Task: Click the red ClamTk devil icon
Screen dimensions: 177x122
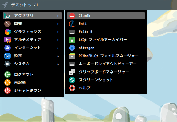Action: [72, 16]
